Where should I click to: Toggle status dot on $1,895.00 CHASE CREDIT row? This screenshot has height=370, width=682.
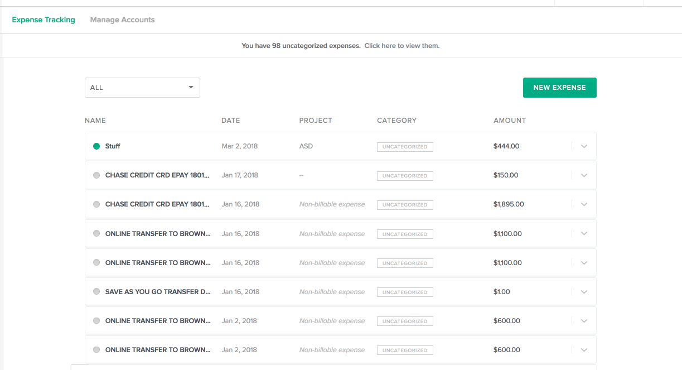tap(96, 204)
